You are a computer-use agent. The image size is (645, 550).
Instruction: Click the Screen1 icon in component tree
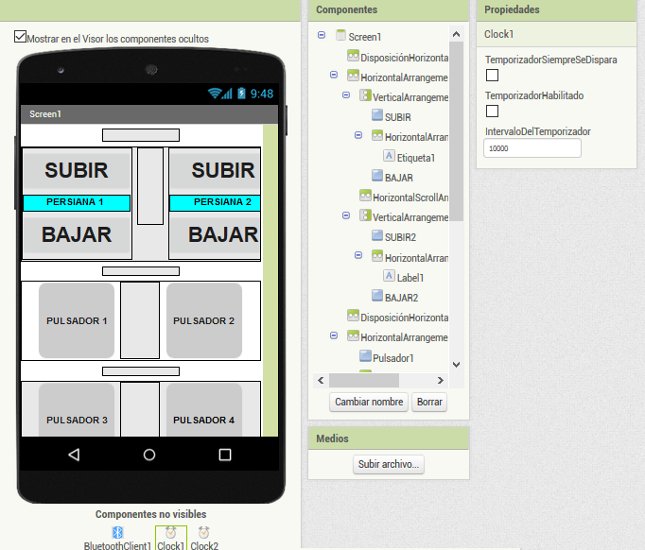click(x=341, y=36)
